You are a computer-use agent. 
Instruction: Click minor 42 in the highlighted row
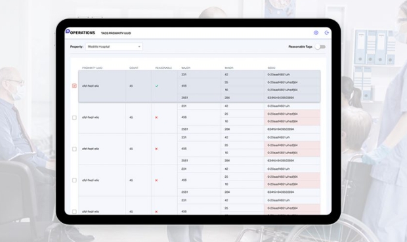226,75
